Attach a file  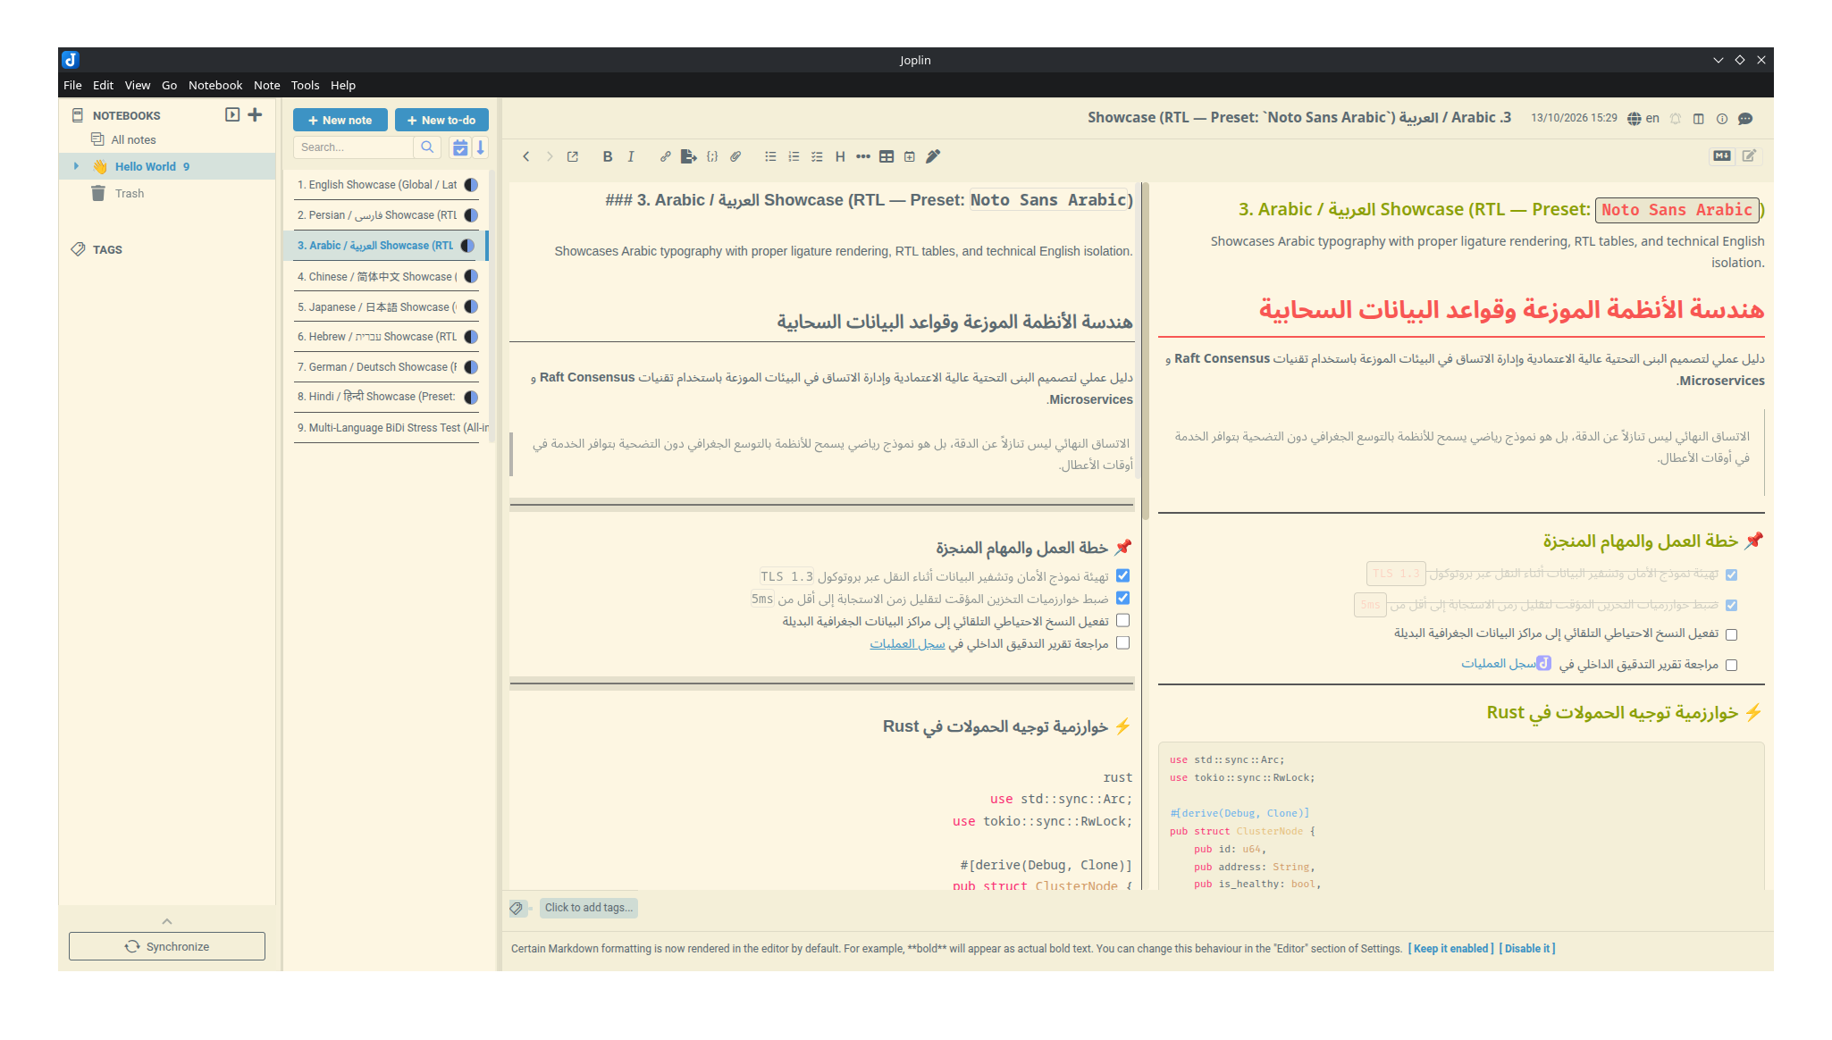(735, 157)
